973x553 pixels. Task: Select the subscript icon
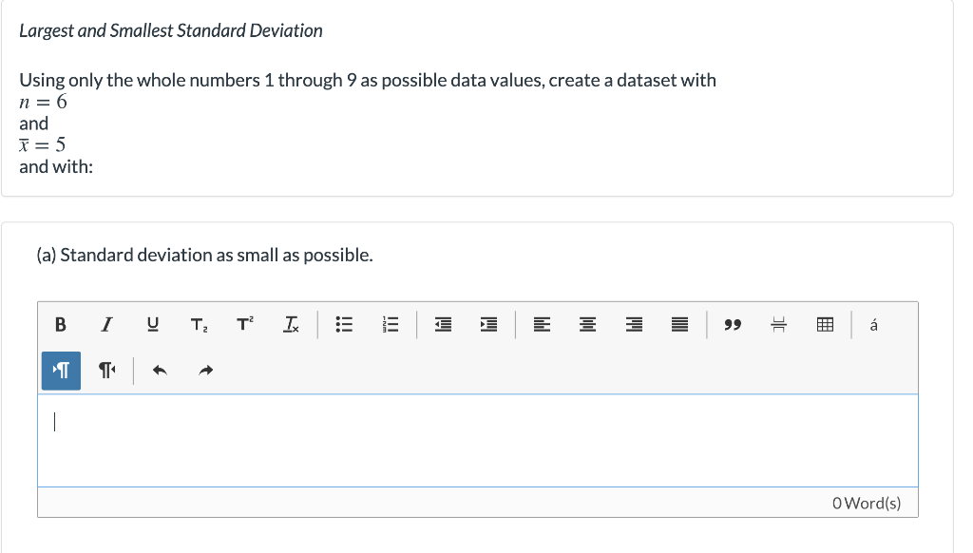coord(199,324)
